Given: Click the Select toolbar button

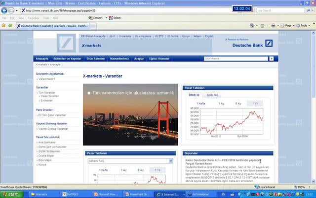Looking at the screenshot, I should pos(115,18).
